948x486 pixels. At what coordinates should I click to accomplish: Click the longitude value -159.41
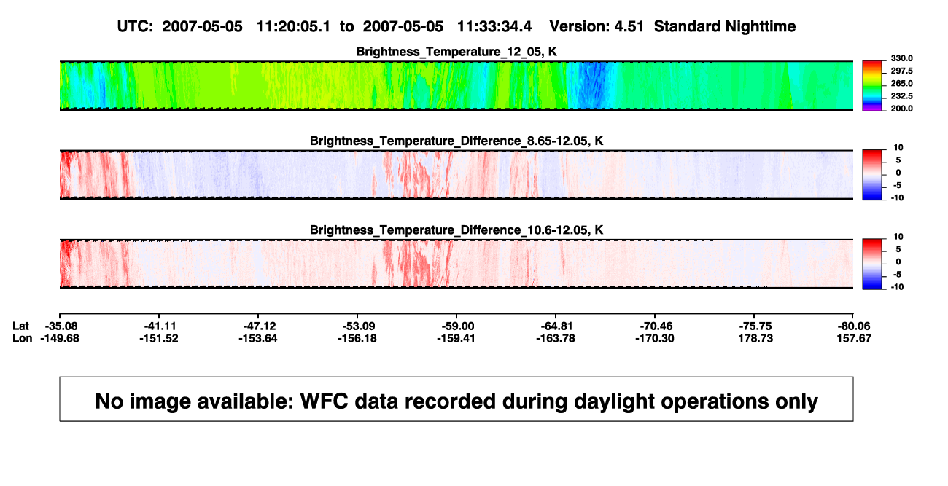(456, 338)
